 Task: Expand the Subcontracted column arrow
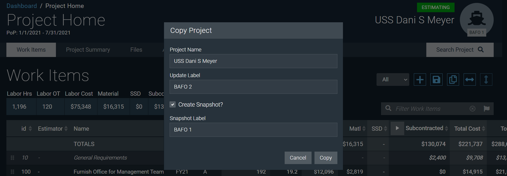(x=397, y=128)
